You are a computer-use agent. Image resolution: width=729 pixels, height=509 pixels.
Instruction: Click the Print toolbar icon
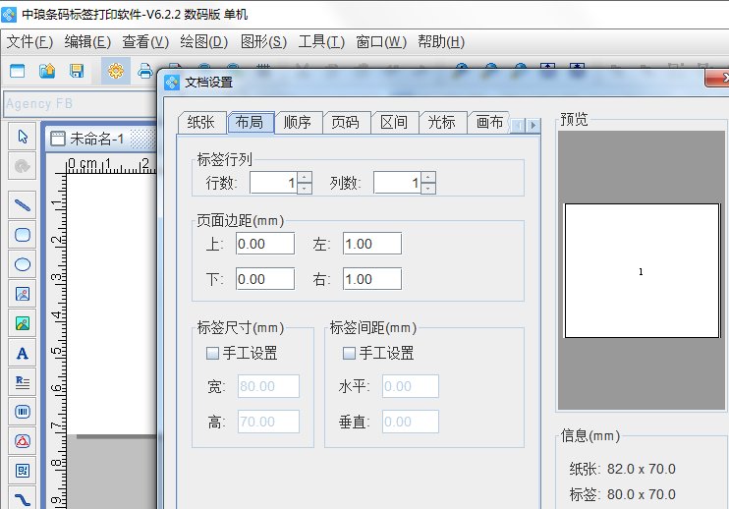coord(145,71)
